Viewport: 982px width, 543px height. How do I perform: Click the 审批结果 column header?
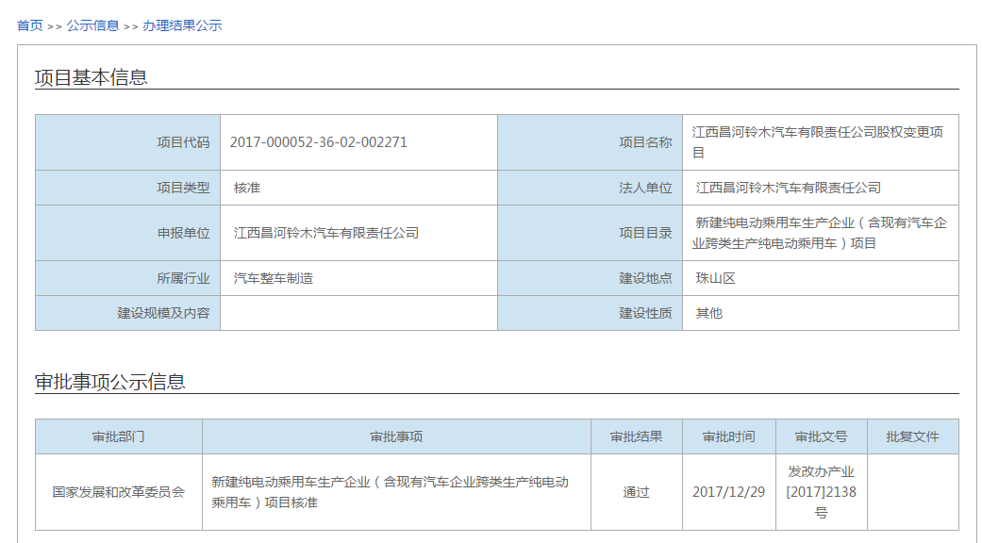(637, 436)
